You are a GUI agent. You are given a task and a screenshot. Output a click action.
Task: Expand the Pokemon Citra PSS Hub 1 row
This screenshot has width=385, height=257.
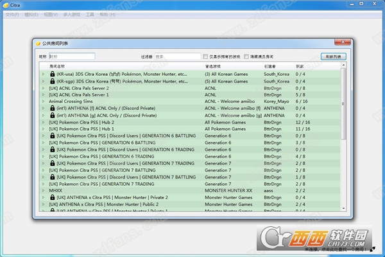coord(44,128)
